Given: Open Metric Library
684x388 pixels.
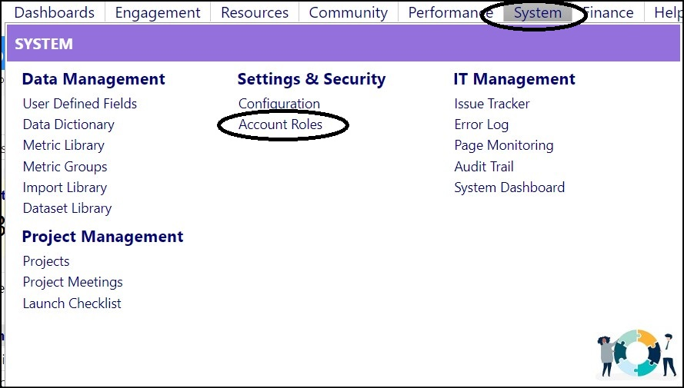Looking at the screenshot, I should click(x=64, y=145).
